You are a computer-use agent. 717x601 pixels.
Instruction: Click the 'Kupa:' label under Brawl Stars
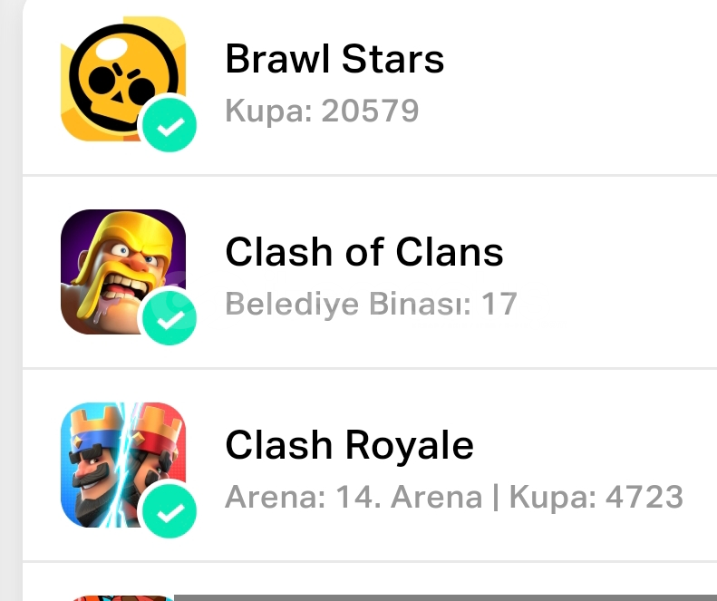coord(269,111)
